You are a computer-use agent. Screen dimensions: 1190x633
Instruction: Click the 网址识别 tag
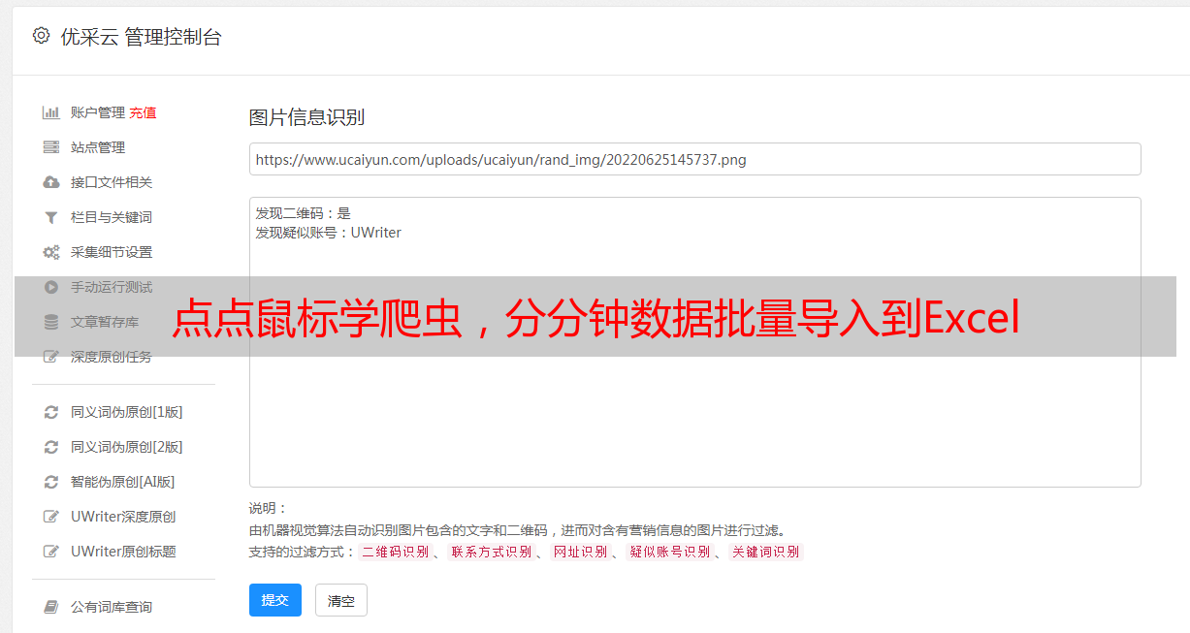pyautogui.click(x=580, y=552)
